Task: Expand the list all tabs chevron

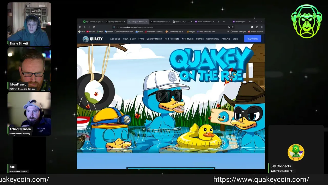Action: [x=224, y=22]
